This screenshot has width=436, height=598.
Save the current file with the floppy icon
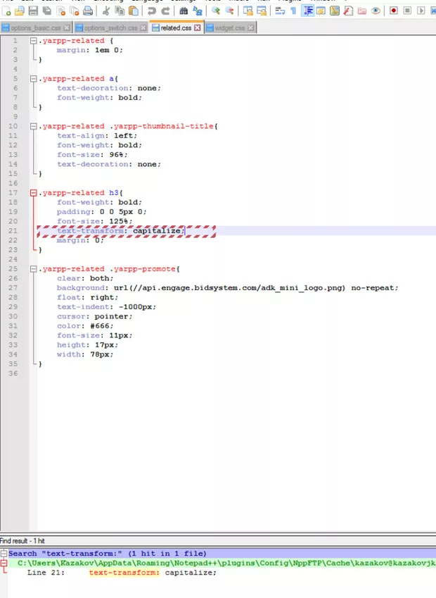point(34,11)
